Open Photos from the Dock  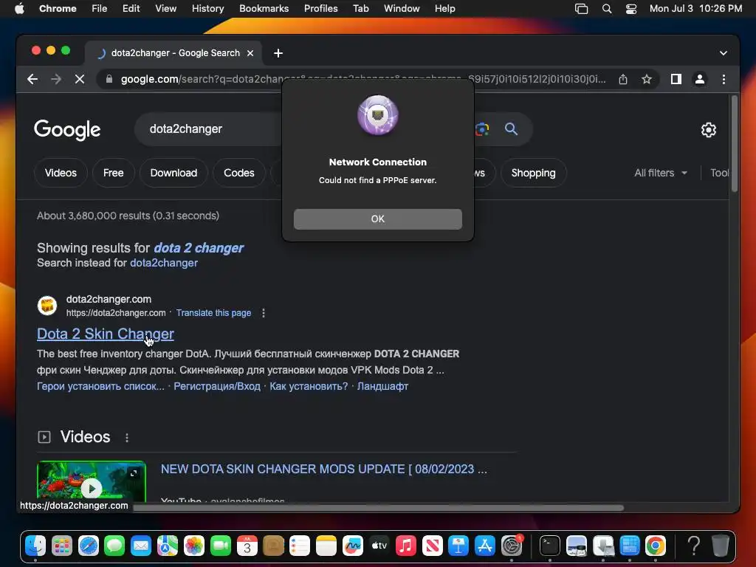194,546
